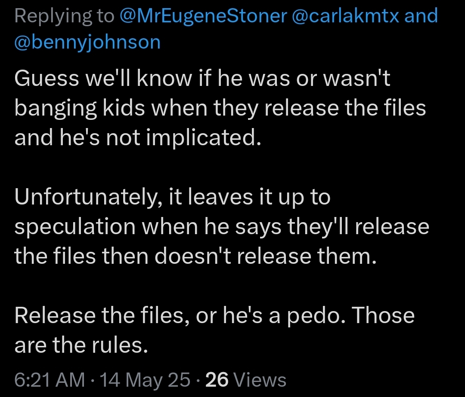The image size is (465, 397).
Task: Click the line starting "Release the files, or"
Action: tap(214, 316)
